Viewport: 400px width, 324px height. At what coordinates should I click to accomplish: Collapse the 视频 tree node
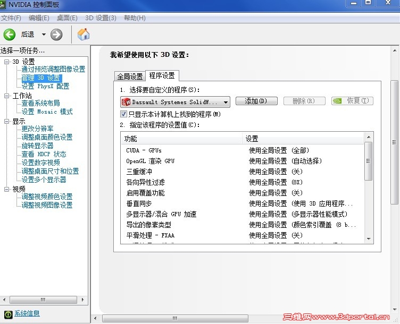6,189
